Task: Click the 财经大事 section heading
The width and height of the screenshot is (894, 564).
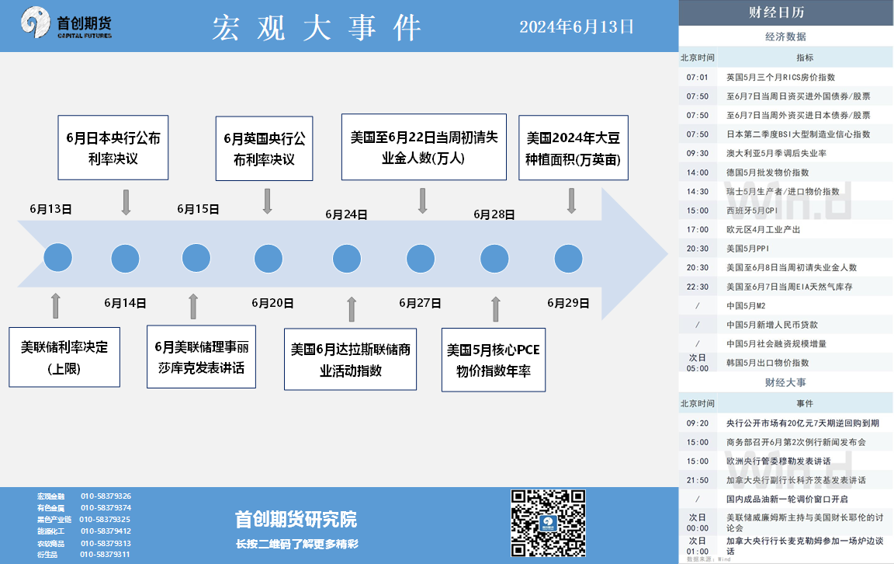Action: tap(785, 382)
